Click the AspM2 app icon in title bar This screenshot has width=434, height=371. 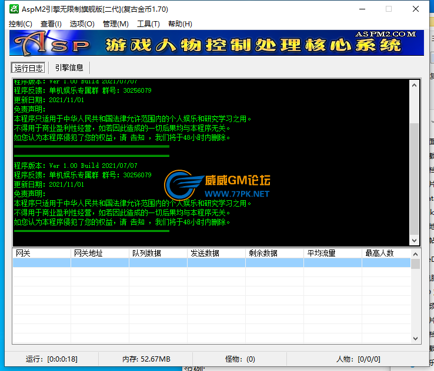(x=14, y=9)
